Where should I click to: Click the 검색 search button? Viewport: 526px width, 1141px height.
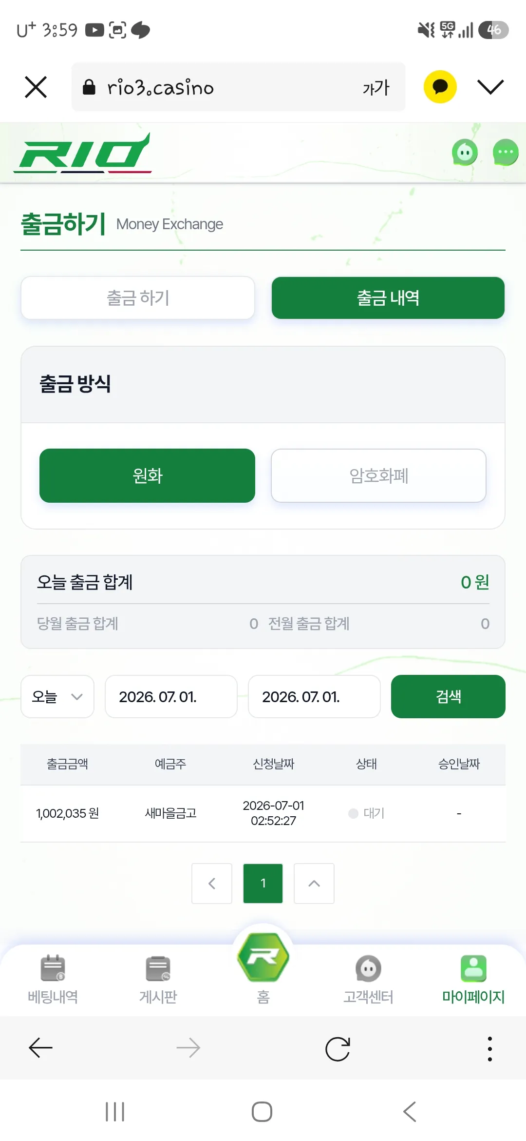click(x=448, y=696)
